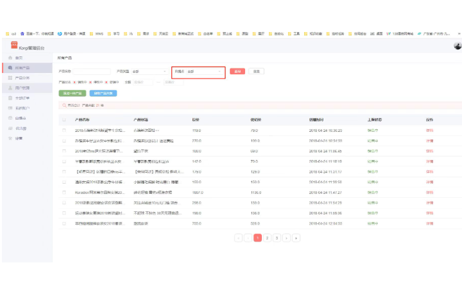
Task: Tick the checkbox of the first product row
Action: click(x=64, y=130)
